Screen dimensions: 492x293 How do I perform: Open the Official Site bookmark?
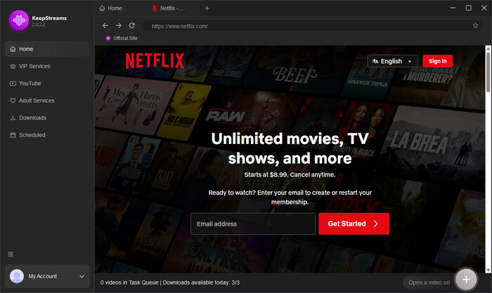[x=122, y=38]
